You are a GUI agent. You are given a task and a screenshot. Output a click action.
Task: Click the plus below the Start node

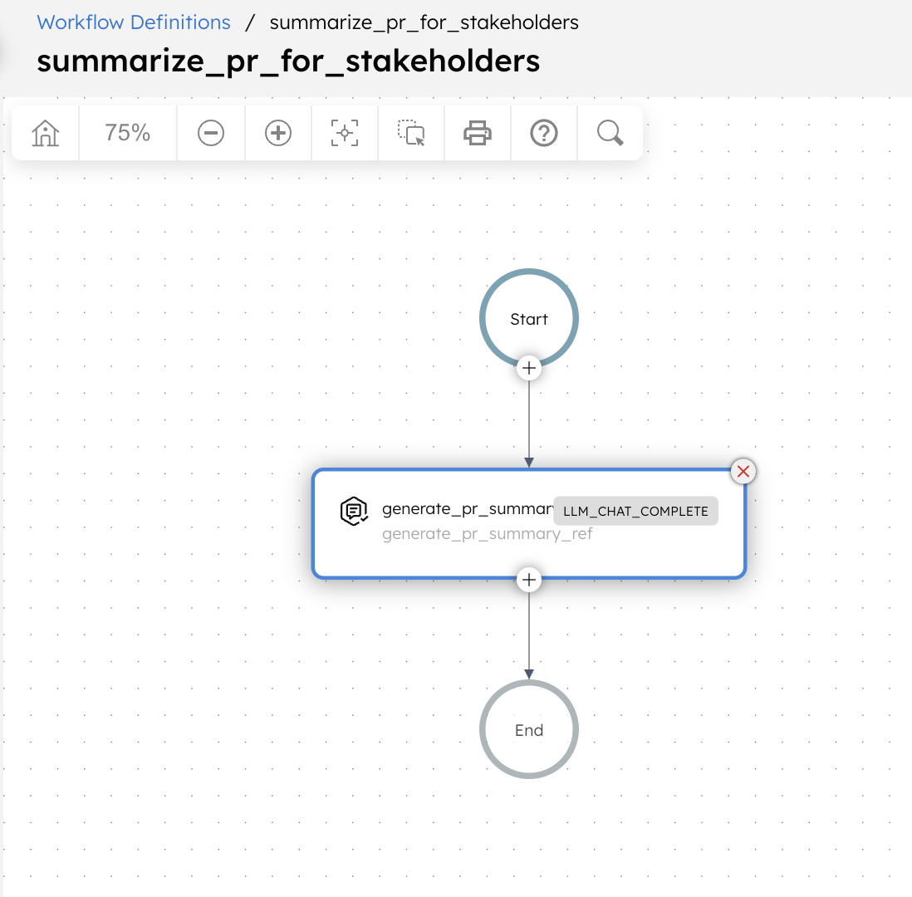coord(529,367)
